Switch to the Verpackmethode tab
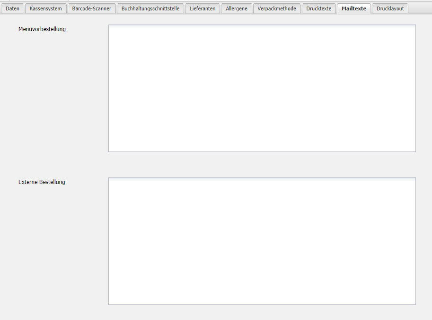Screen dimensions: 432x320 [x=277, y=8]
